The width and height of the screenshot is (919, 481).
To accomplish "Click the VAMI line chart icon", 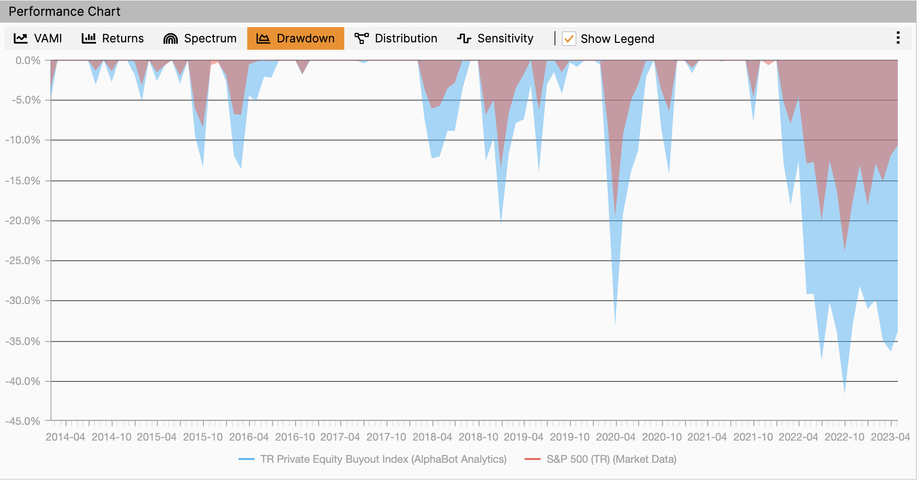I will pyautogui.click(x=20, y=38).
